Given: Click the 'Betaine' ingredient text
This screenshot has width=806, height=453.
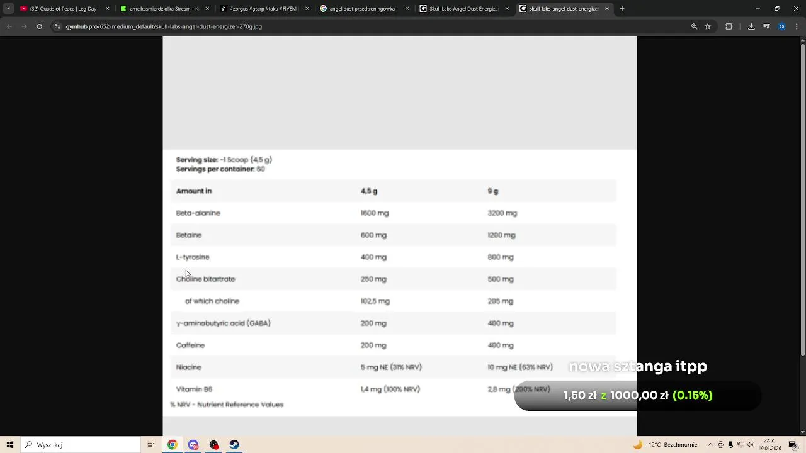Looking at the screenshot, I should click(x=189, y=235).
